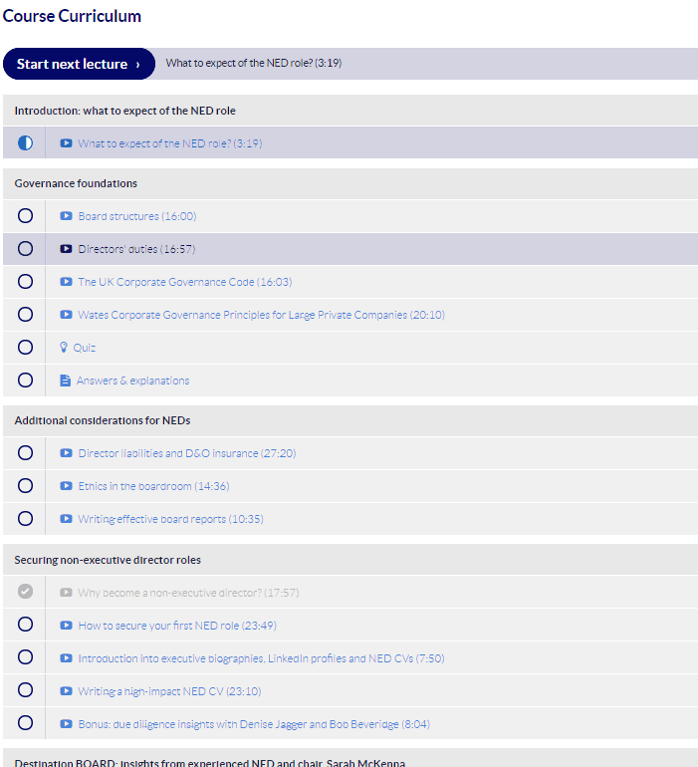Click the Course Curriculum title
This screenshot has width=698, height=767.
(72, 16)
